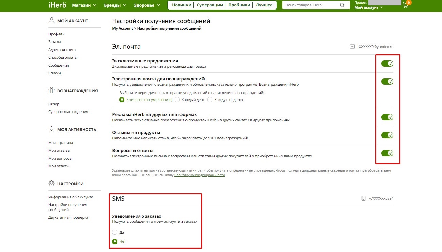Toggle Электронная почта для вознаграждений switch
The image size is (442, 252).
click(387, 82)
